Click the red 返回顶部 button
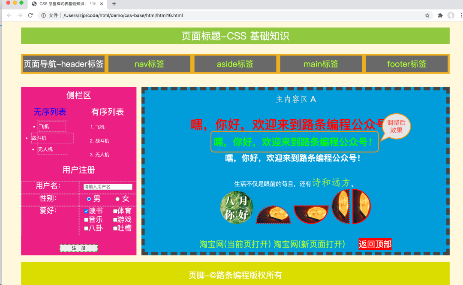Screen dimensions: 463x285 pos(375,244)
